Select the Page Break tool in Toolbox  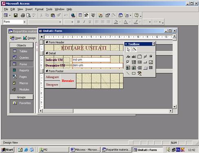point(139,68)
